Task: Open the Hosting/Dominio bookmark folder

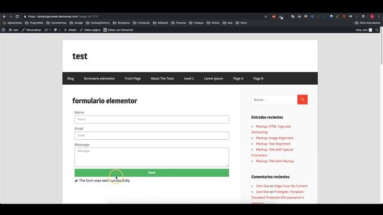Action: 98,23
